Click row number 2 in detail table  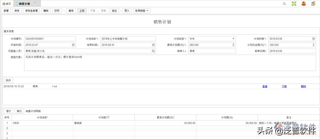7,128
